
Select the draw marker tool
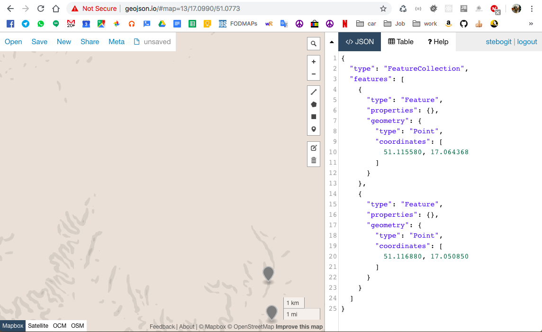pyautogui.click(x=313, y=129)
